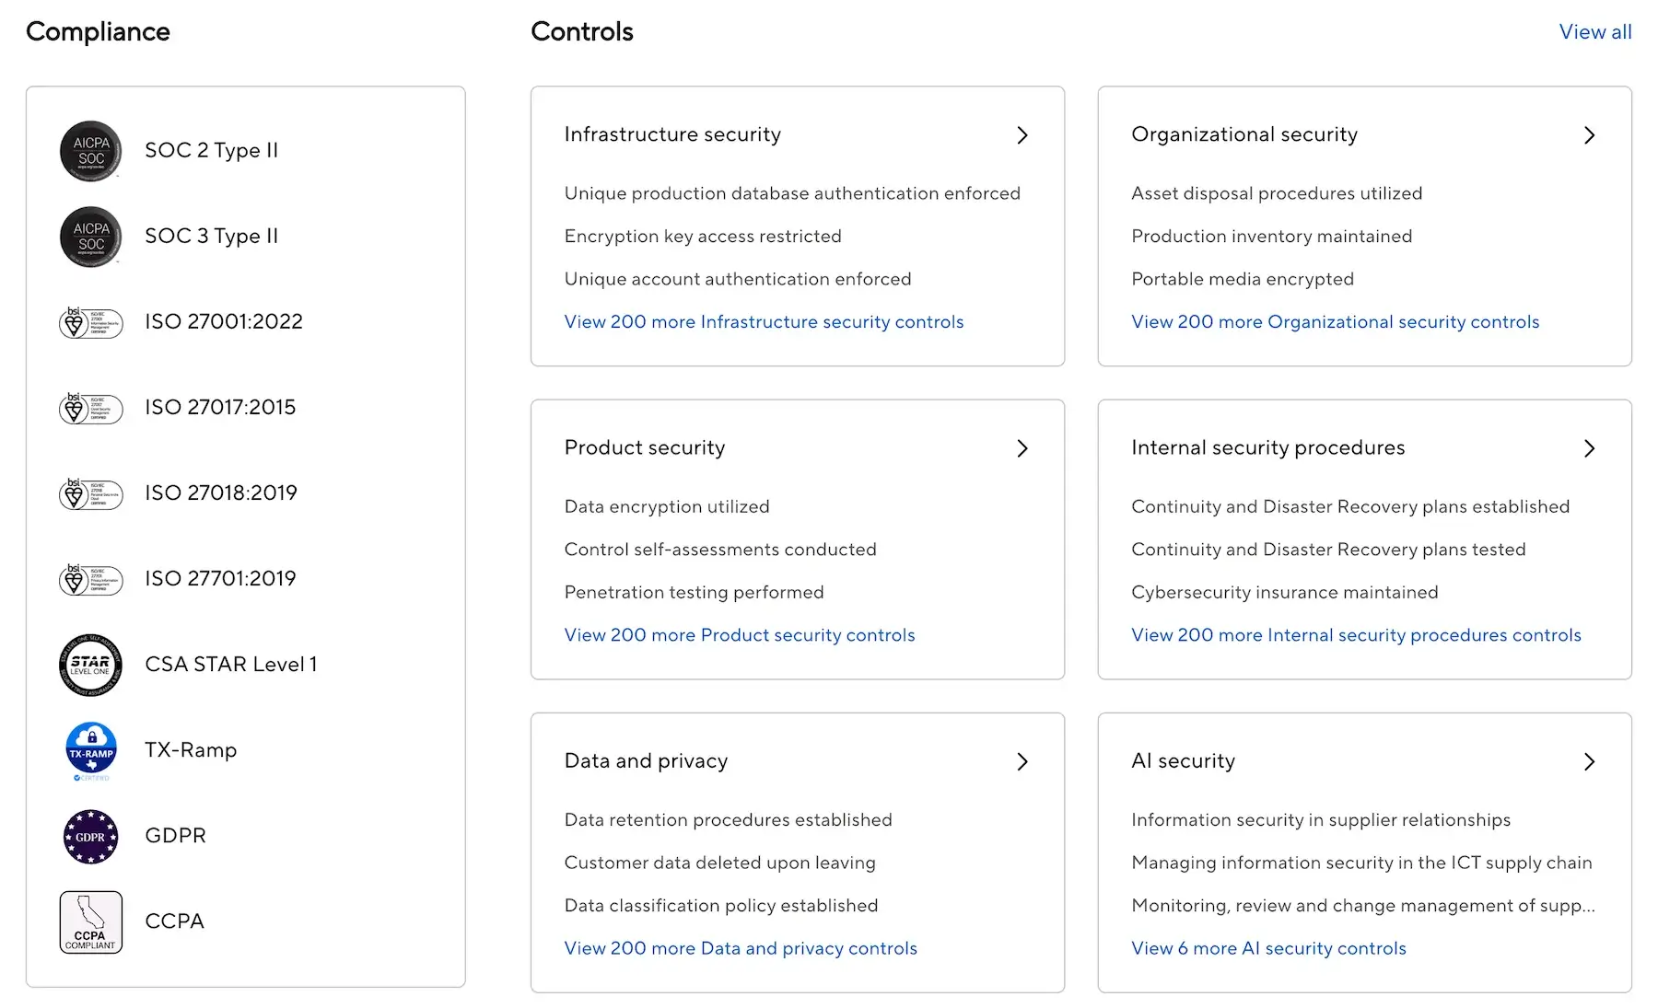The width and height of the screenshot is (1658, 1008).
Task: Expand Infrastructure security with chevron arrow
Action: tap(1022, 135)
